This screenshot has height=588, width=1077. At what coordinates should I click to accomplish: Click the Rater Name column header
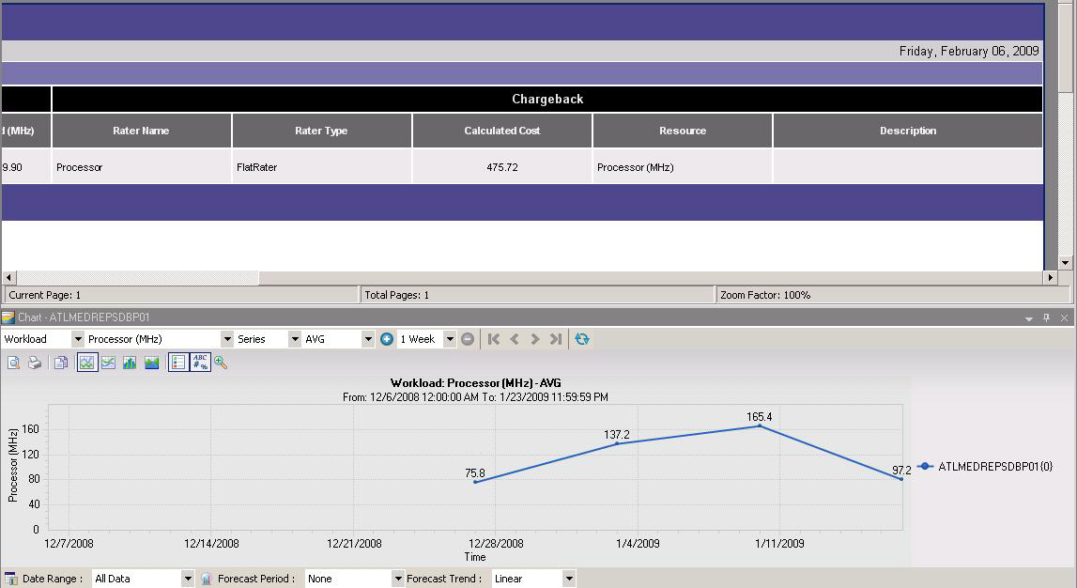pyautogui.click(x=141, y=131)
